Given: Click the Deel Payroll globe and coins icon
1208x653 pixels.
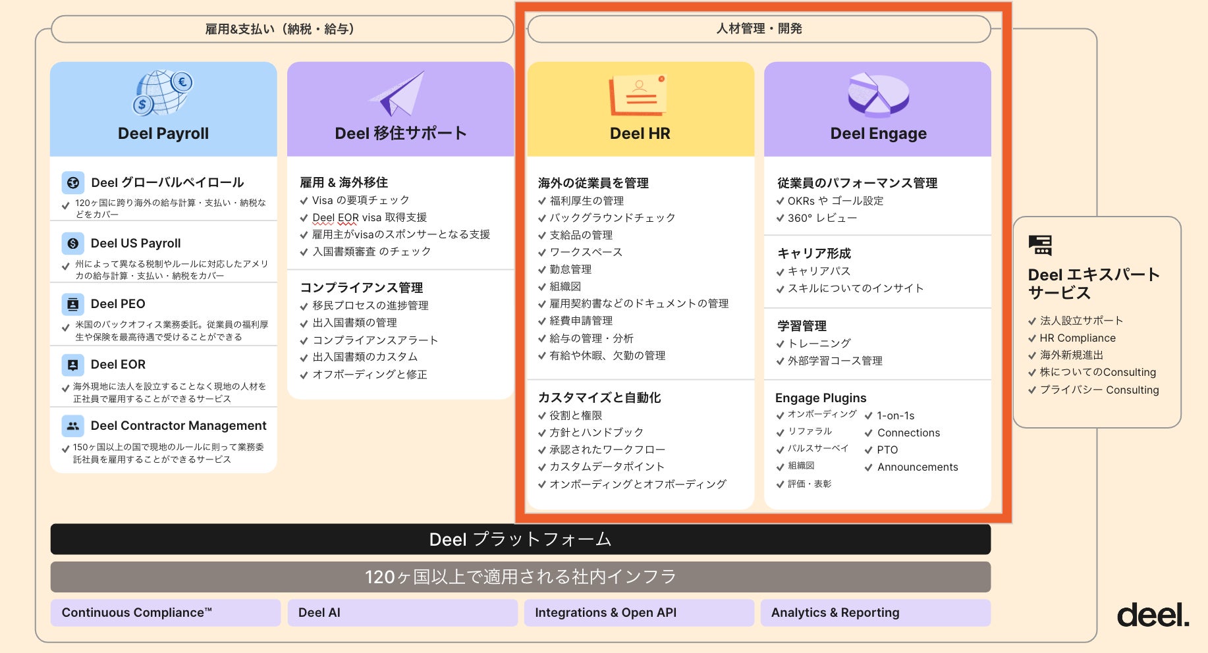Looking at the screenshot, I should click(163, 93).
